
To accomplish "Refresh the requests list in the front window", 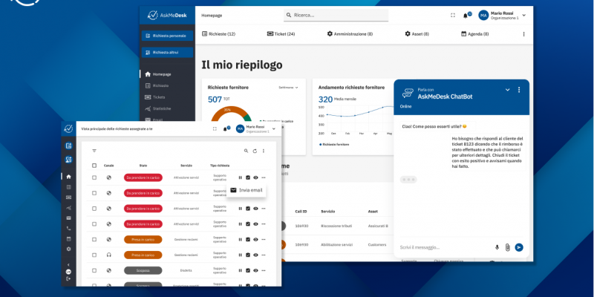I will click(255, 151).
